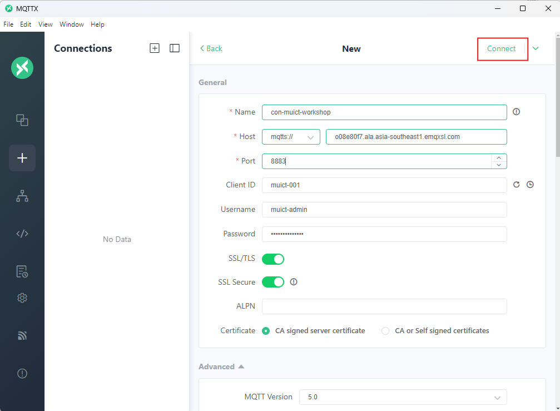Screen dimensions: 560x411
Task: Open the File menu
Action: [x=8, y=24]
